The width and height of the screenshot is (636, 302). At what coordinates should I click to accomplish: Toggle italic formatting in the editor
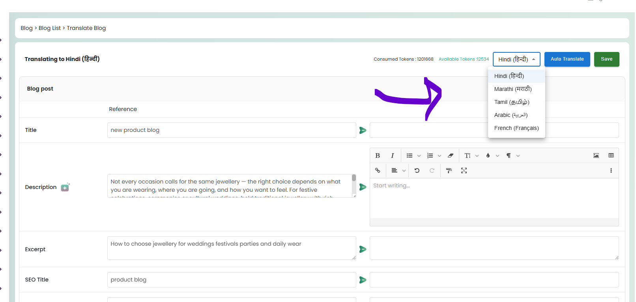pyautogui.click(x=392, y=156)
